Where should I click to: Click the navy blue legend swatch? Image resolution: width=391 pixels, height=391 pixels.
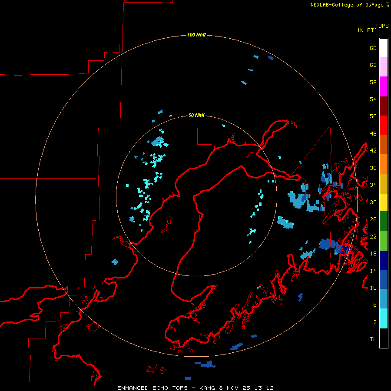(x=384, y=260)
